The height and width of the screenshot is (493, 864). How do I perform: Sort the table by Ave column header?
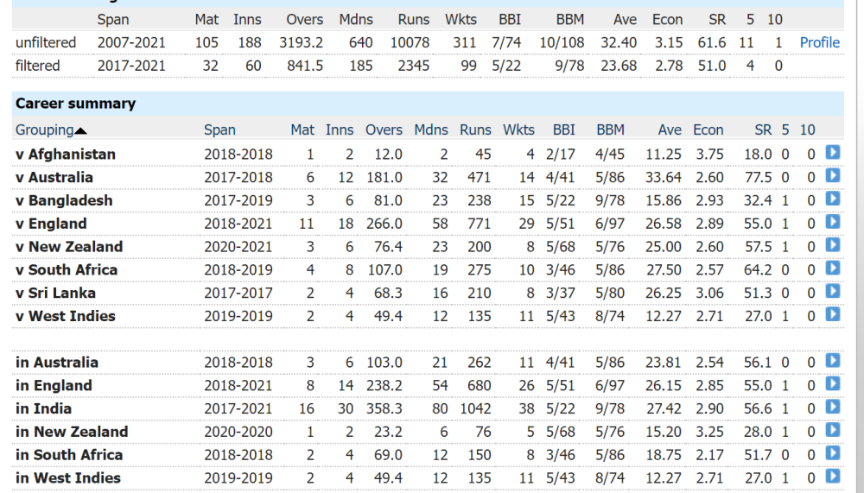pos(670,130)
